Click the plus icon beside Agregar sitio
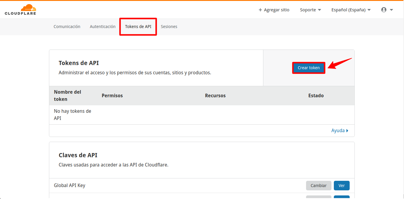404x199 pixels. 260,10
